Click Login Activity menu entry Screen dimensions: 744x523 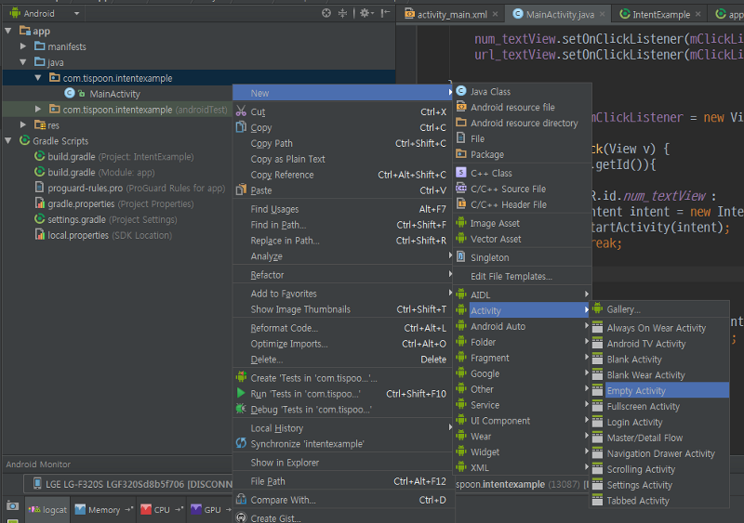tap(634, 422)
